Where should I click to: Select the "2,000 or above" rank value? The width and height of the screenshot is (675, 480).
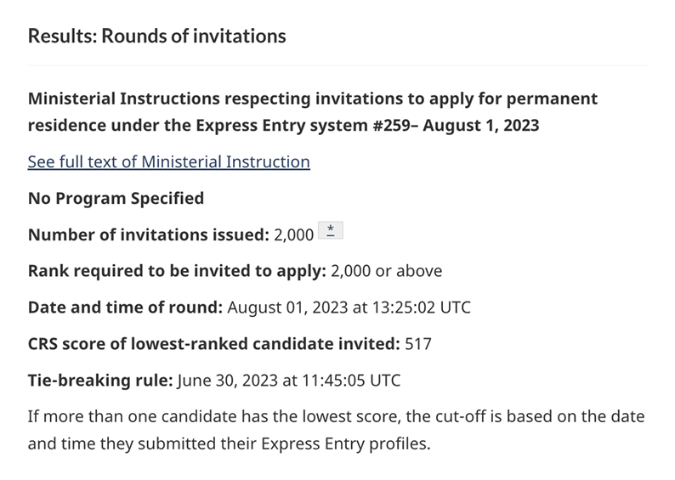click(x=386, y=272)
